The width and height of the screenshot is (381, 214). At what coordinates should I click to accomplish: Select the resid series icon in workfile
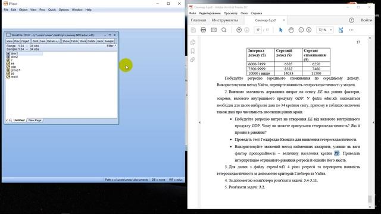[8, 77]
